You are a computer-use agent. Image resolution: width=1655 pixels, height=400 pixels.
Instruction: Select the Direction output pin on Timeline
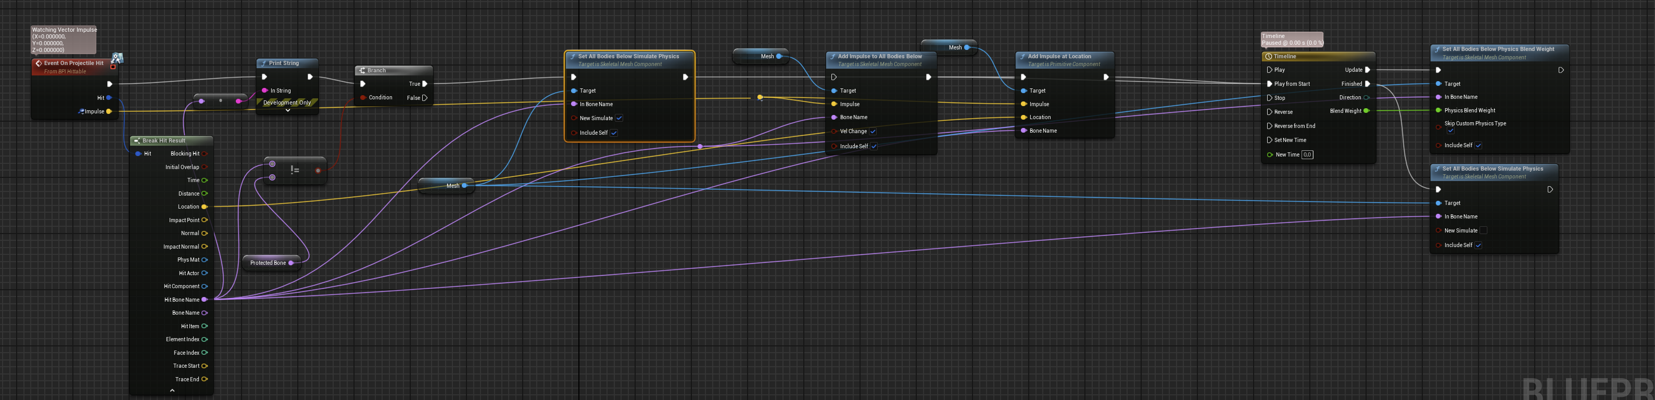coord(1367,98)
